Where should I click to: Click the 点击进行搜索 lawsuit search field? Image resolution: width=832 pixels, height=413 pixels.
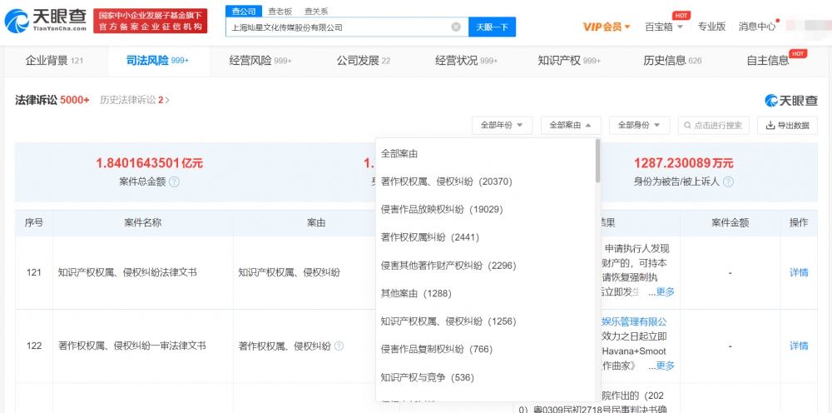(714, 125)
